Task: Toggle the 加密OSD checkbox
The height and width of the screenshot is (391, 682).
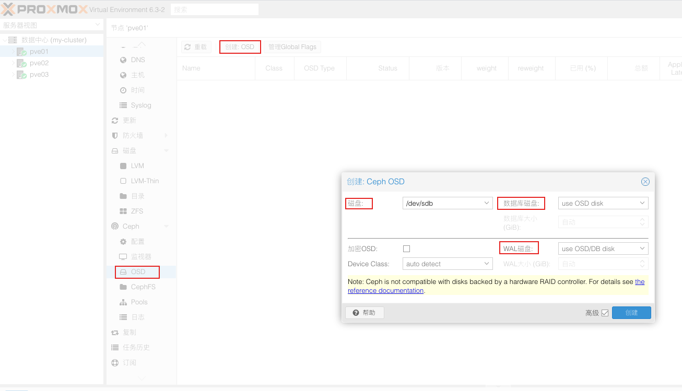Action: (x=406, y=249)
